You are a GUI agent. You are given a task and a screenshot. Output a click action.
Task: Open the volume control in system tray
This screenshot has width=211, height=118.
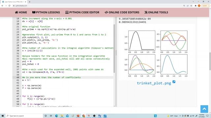193,116
